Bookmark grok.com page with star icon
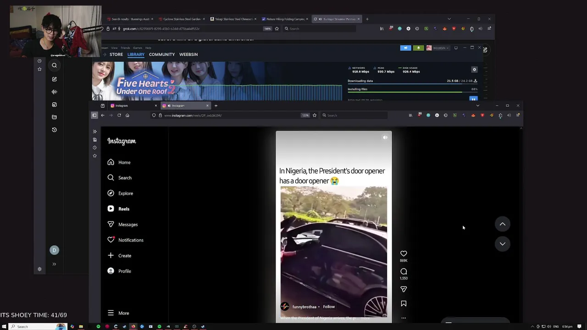The height and width of the screenshot is (330, 587). coord(277,28)
